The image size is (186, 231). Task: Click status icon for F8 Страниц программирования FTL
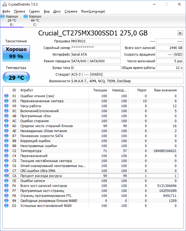pyautogui.click(x=6, y=196)
